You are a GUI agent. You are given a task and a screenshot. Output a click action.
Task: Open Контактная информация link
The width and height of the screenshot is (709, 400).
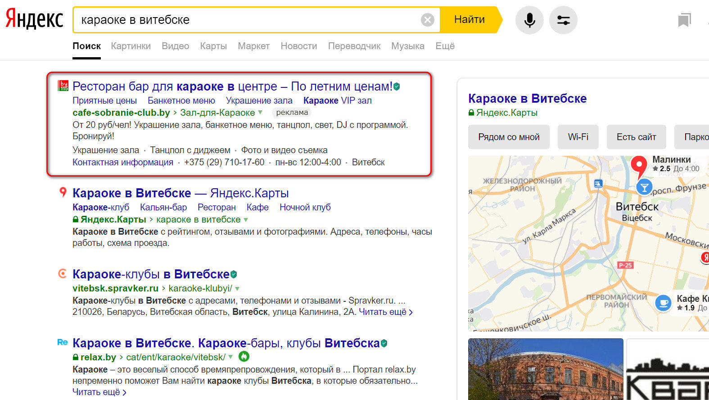coord(123,162)
